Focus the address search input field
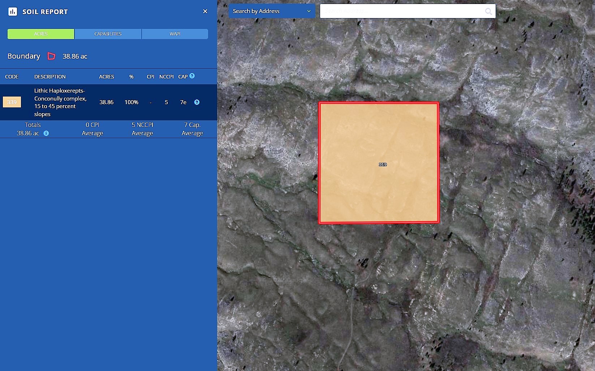 [x=401, y=11]
